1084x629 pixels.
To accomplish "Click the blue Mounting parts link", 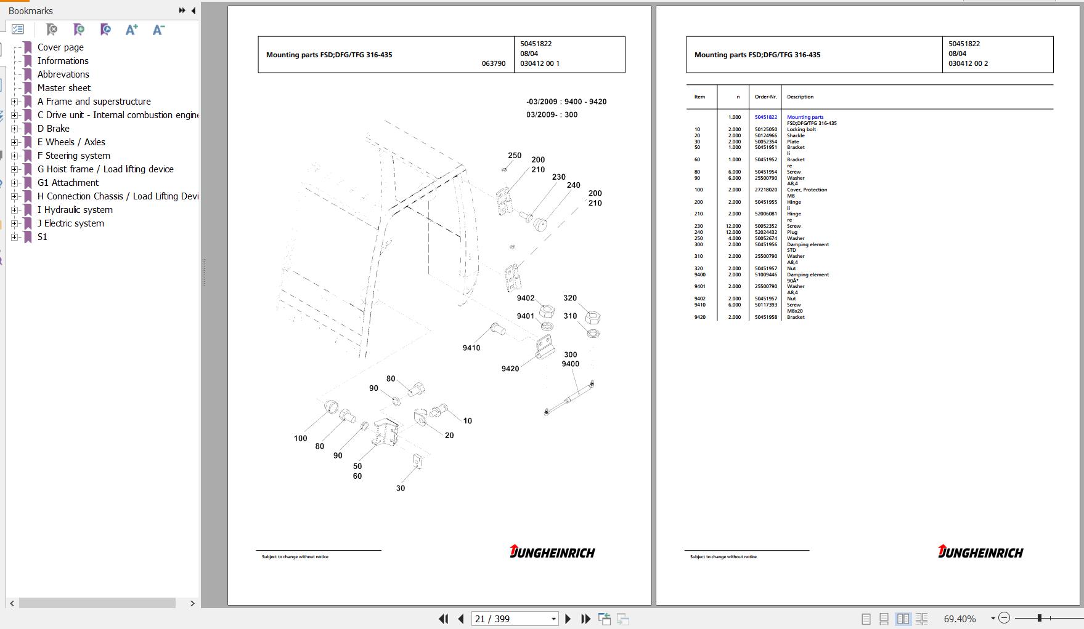I will (805, 117).
